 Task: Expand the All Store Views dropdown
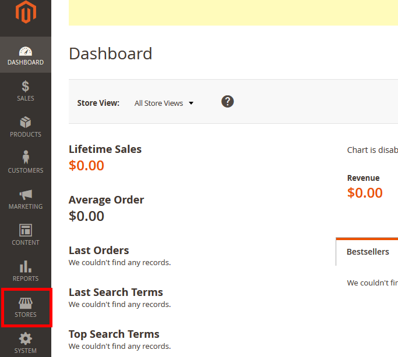(x=164, y=103)
